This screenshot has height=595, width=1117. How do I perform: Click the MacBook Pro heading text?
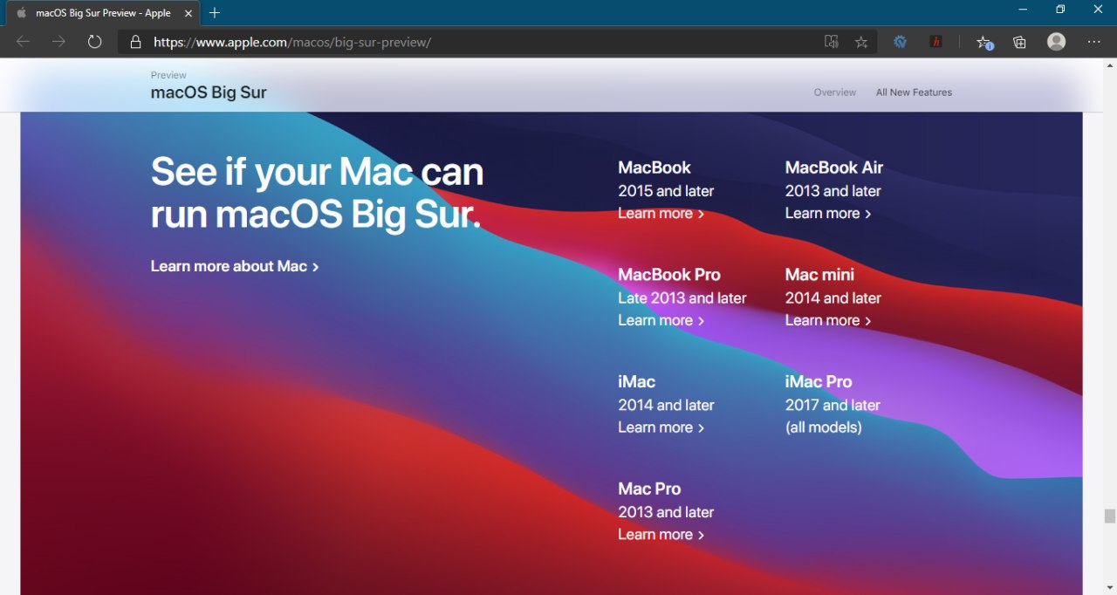[669, 275]
